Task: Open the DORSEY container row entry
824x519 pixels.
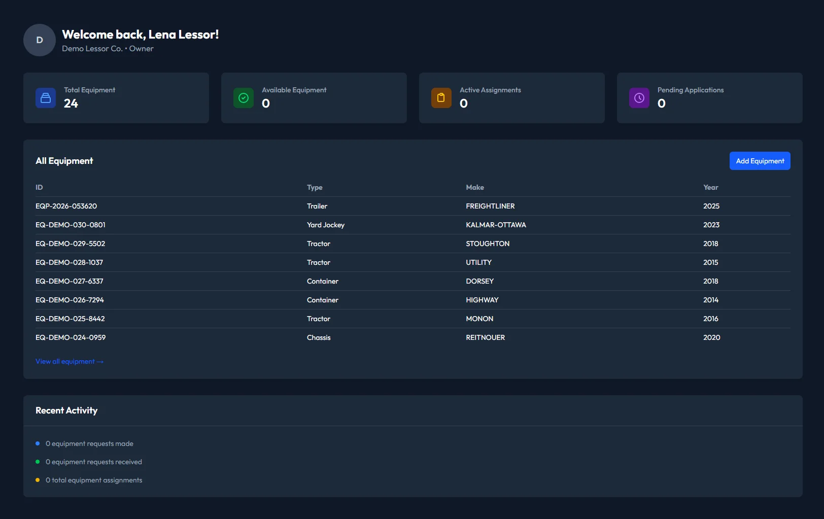Action: [x=479, y=281]
